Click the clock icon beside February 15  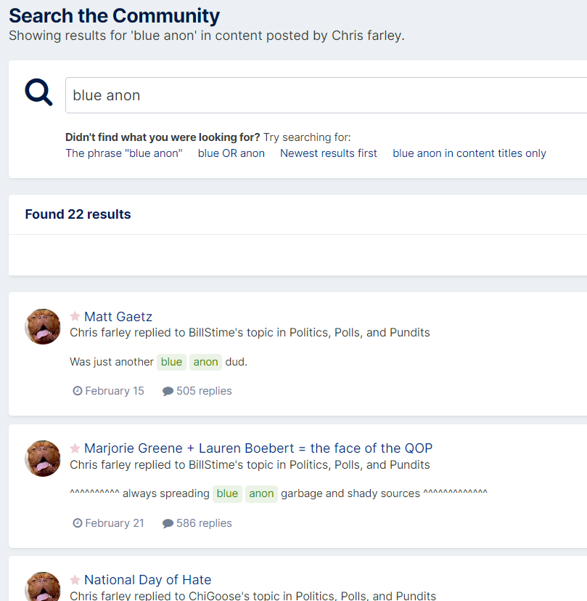(x=78, y=390)
